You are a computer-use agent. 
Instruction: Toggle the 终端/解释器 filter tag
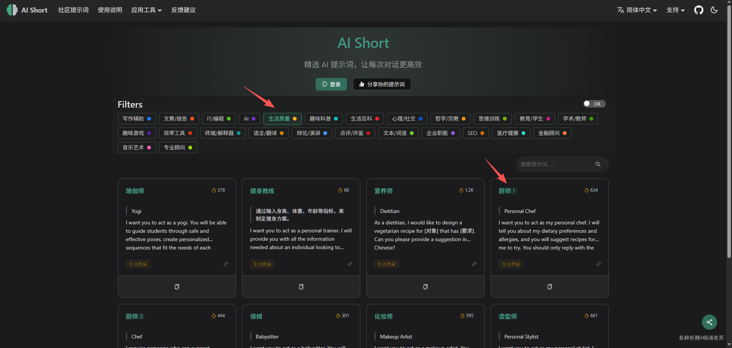(x=223, y=133)
